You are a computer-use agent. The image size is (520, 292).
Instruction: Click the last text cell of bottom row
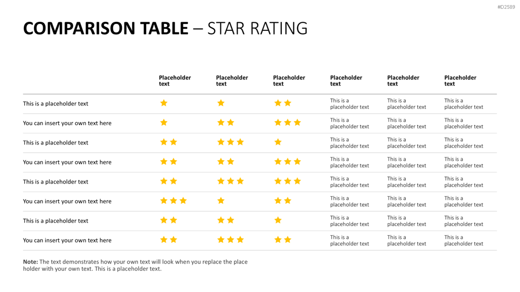click(x=464, y=240)
